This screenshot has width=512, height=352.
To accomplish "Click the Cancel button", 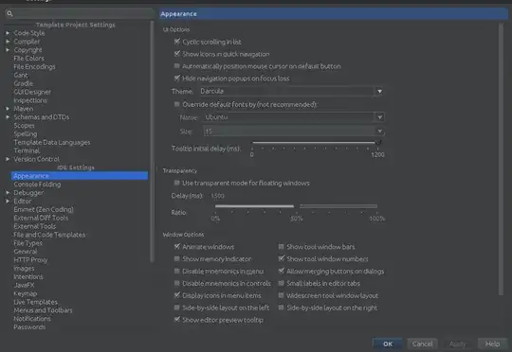I will 422,343.
